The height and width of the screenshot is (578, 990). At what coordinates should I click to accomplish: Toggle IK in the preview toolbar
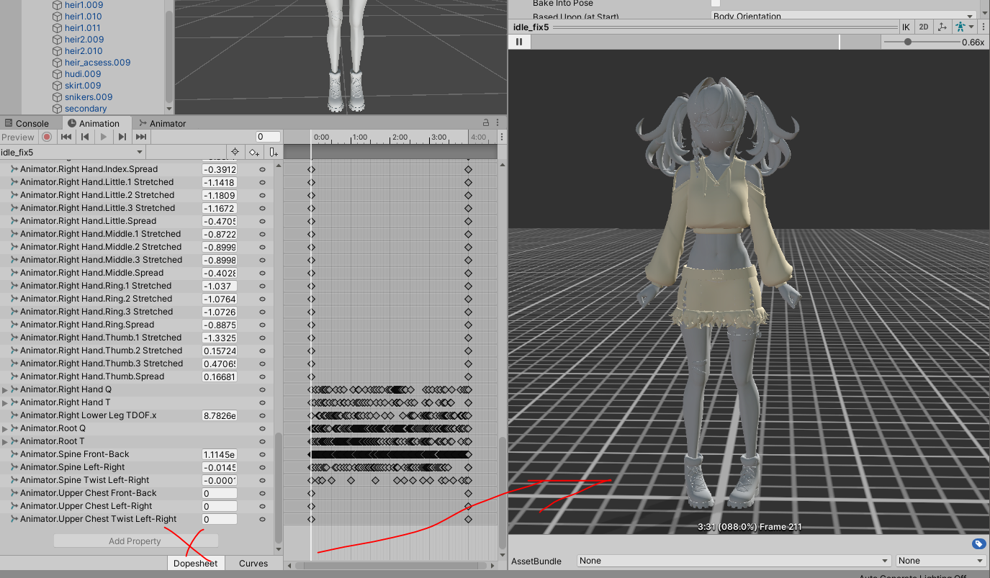(906, 27)
